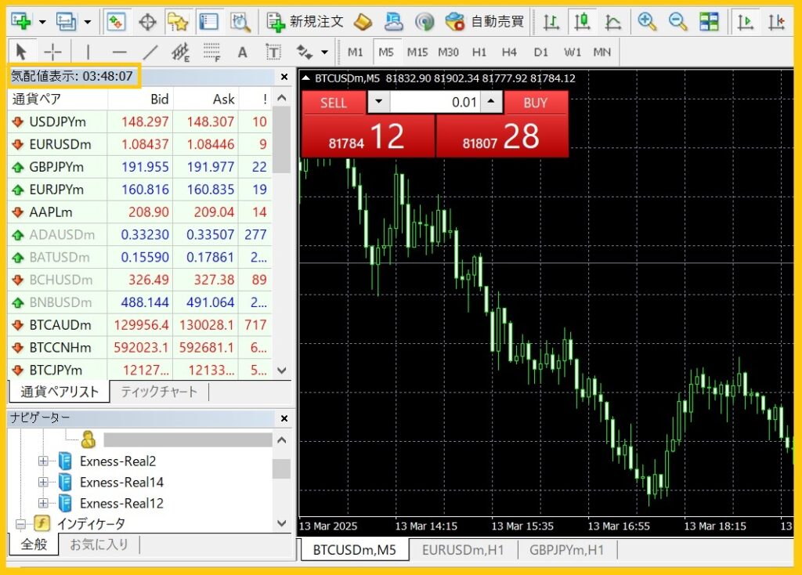Viewport: 802px width, 575px height.
Task: Select the horizontal line tool
Action: [x=119, y=52]
